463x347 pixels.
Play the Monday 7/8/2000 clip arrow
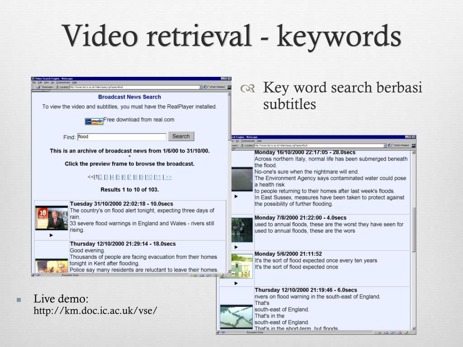coord(236,247)
